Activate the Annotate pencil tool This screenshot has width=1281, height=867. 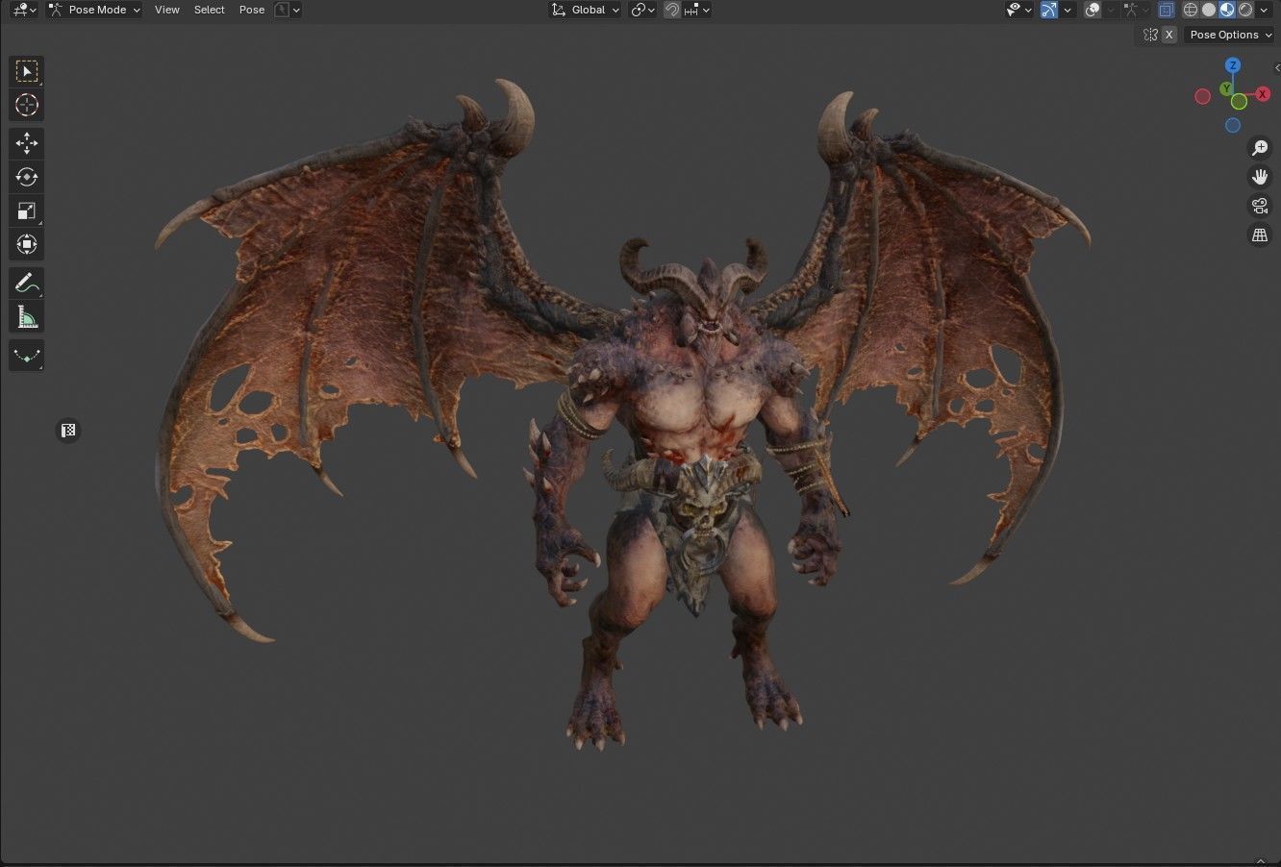tap(26, 283)
